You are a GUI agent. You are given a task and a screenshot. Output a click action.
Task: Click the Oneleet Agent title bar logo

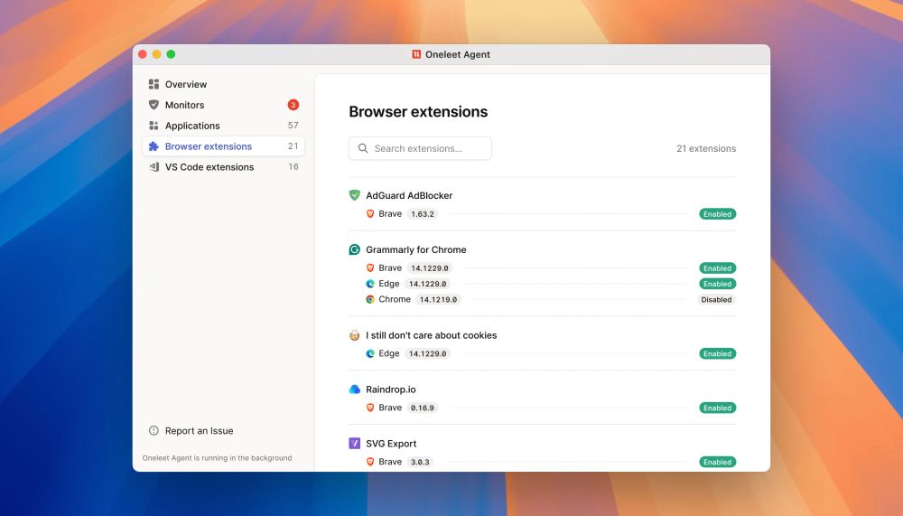pyautogui.click(x=416, y=54)
